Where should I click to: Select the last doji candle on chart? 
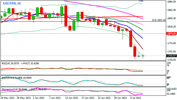point(143,56)
